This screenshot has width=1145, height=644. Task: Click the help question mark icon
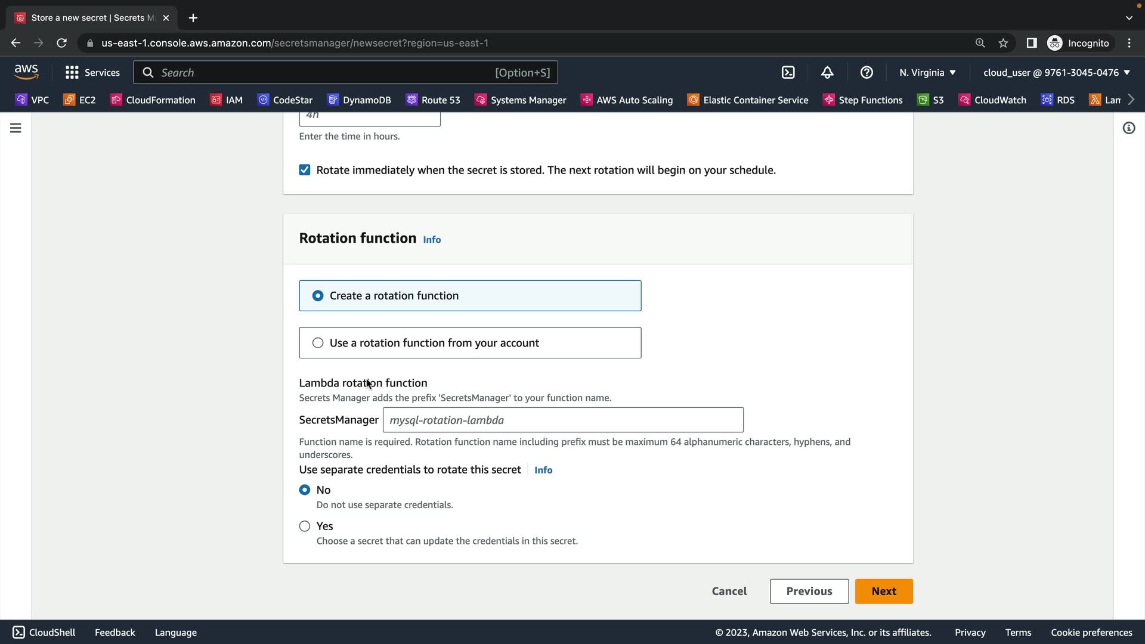(867, 72)
